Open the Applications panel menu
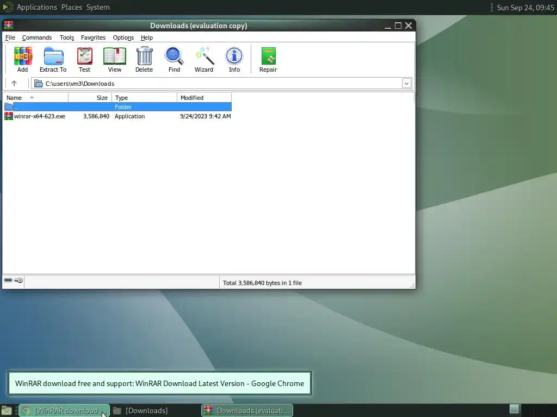The width and height of the screenshot is (557, 417). 37,7
